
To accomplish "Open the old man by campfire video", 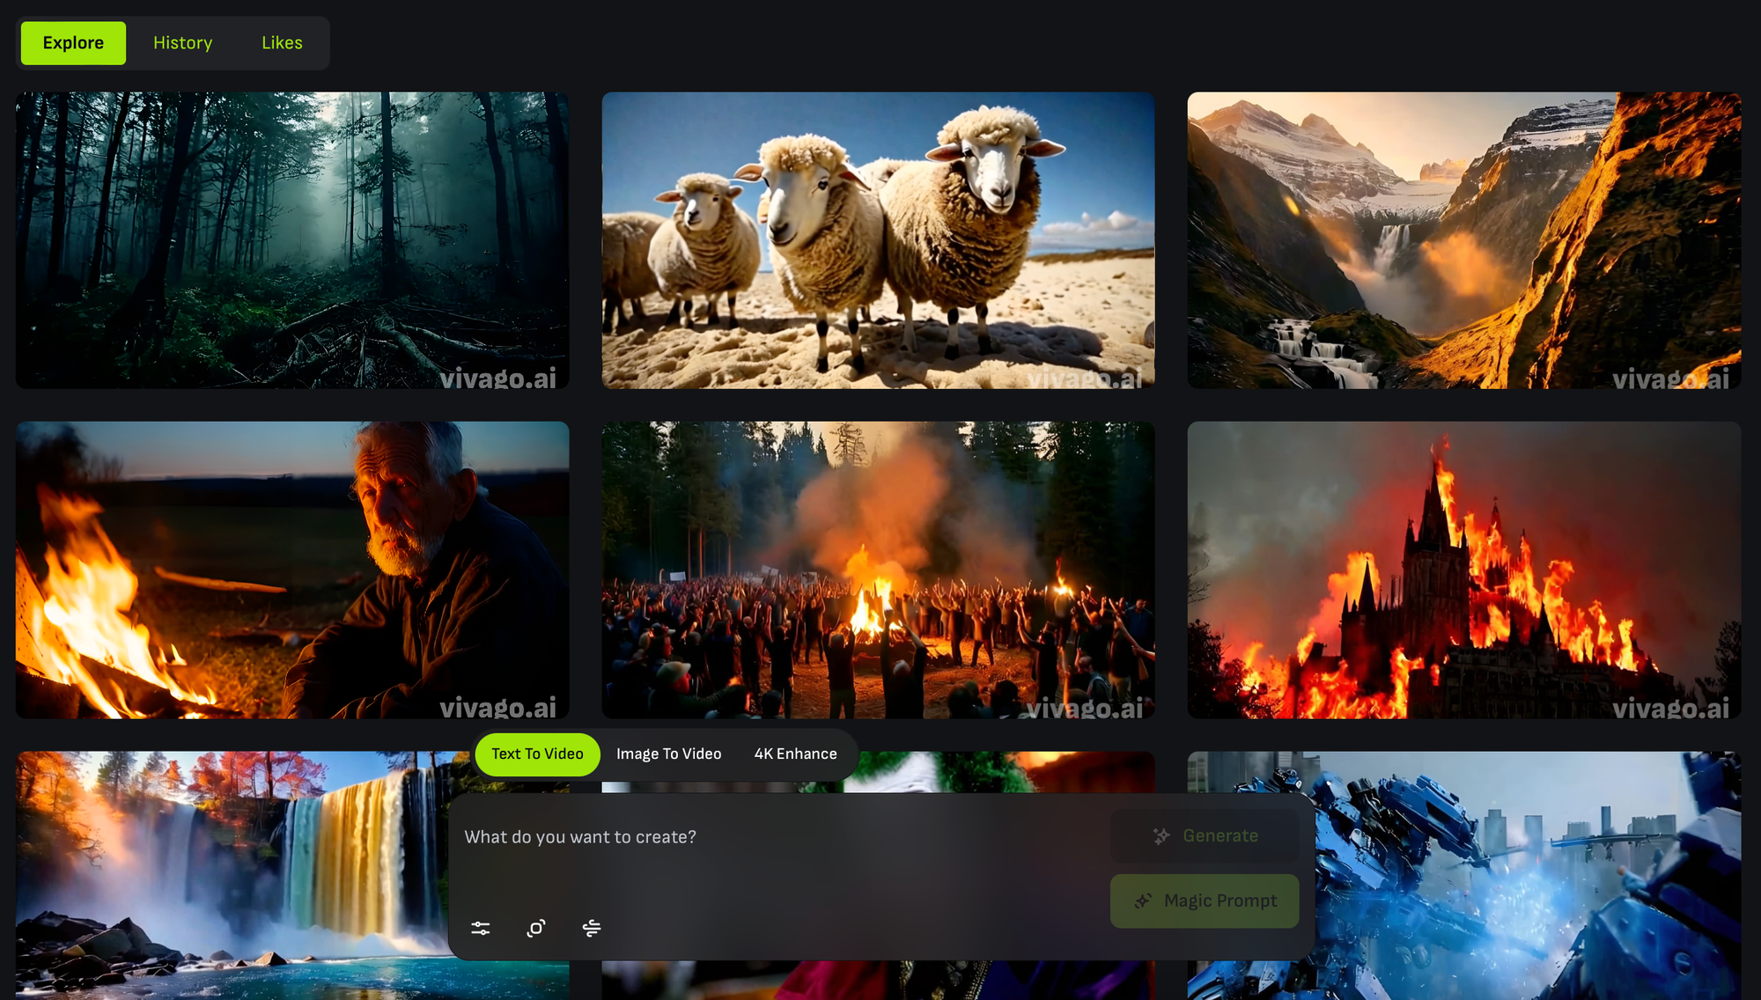I will (292, 570).
